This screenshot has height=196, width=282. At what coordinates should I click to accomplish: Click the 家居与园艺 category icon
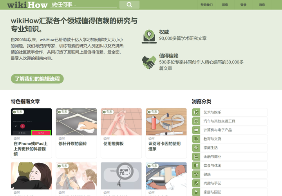click(x=196, y=192)
